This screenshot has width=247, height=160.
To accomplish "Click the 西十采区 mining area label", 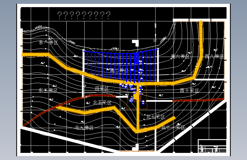I will [189, 91].
